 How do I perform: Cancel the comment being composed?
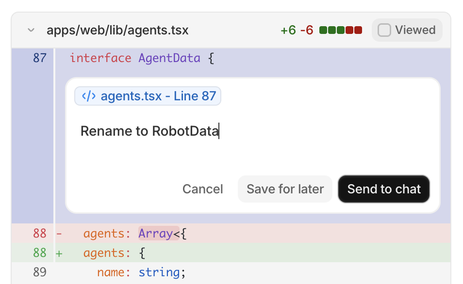coord(202,189)
